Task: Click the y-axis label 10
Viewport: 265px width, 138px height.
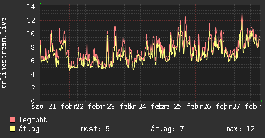Action: tap(31, 34)
